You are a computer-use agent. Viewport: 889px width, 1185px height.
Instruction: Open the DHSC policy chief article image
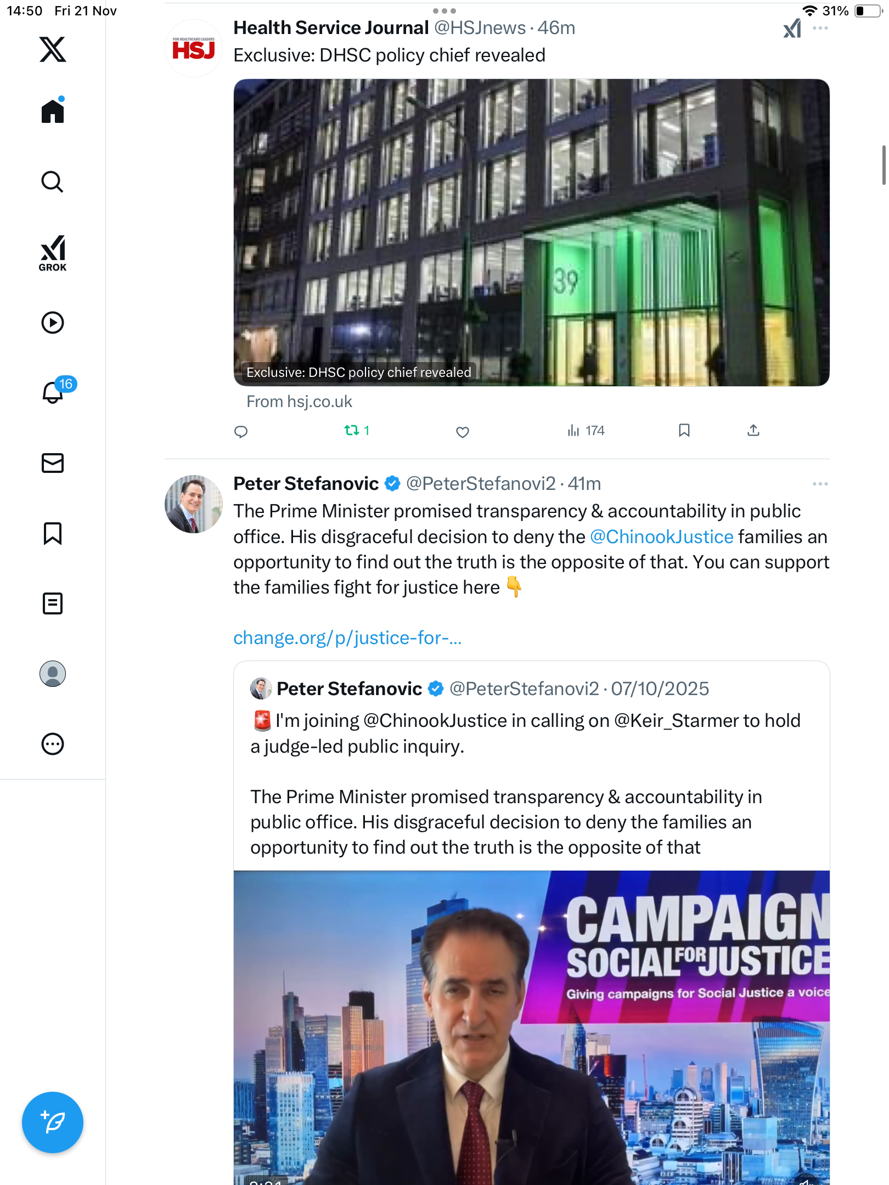(x=531, y=232)
